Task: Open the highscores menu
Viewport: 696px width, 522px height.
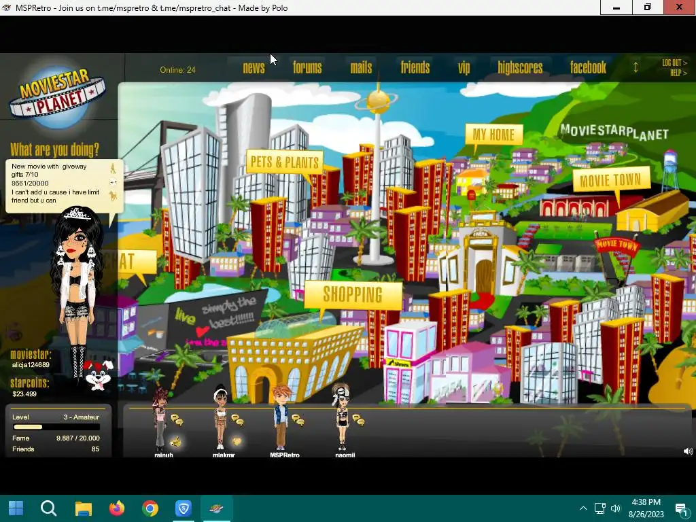Action: (x=520, y=67)
